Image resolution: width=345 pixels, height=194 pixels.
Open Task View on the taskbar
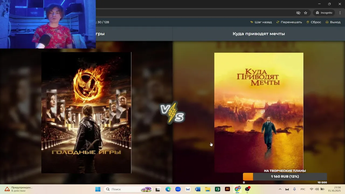158,189
